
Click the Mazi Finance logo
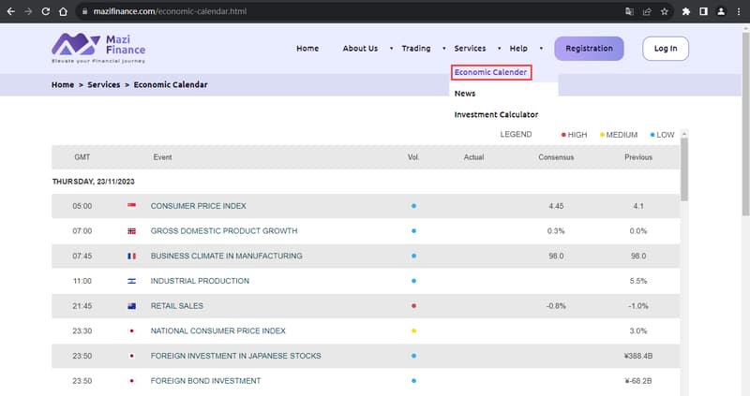coord(98,49)
